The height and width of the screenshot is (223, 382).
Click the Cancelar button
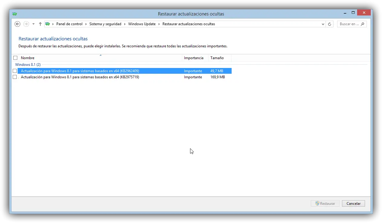(354, 204)
